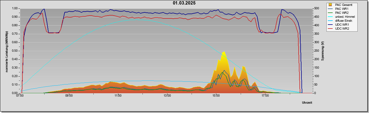Select the UDC WR2 legend entry

pos(342,29)
